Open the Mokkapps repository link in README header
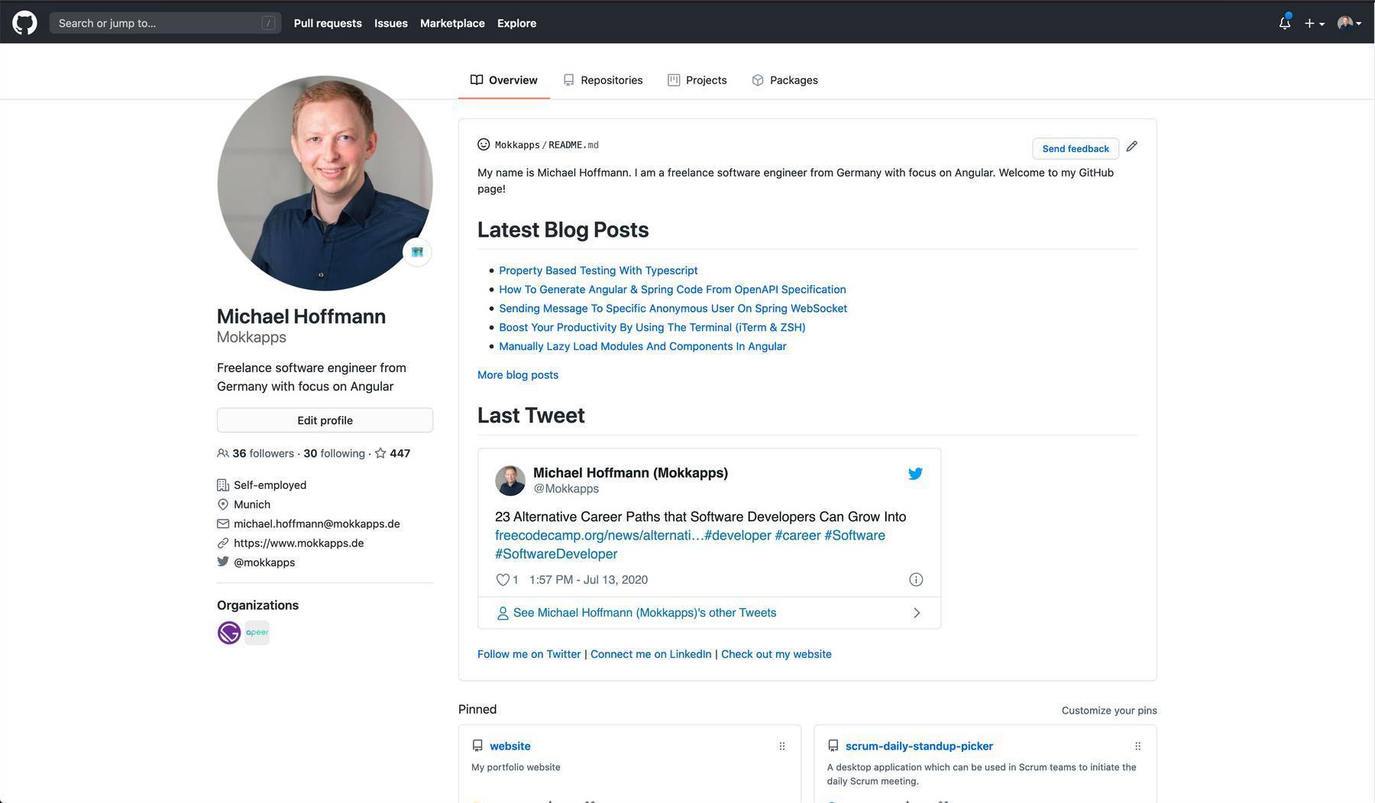This screenshot has height=803, width=1375. pos(517,145)
